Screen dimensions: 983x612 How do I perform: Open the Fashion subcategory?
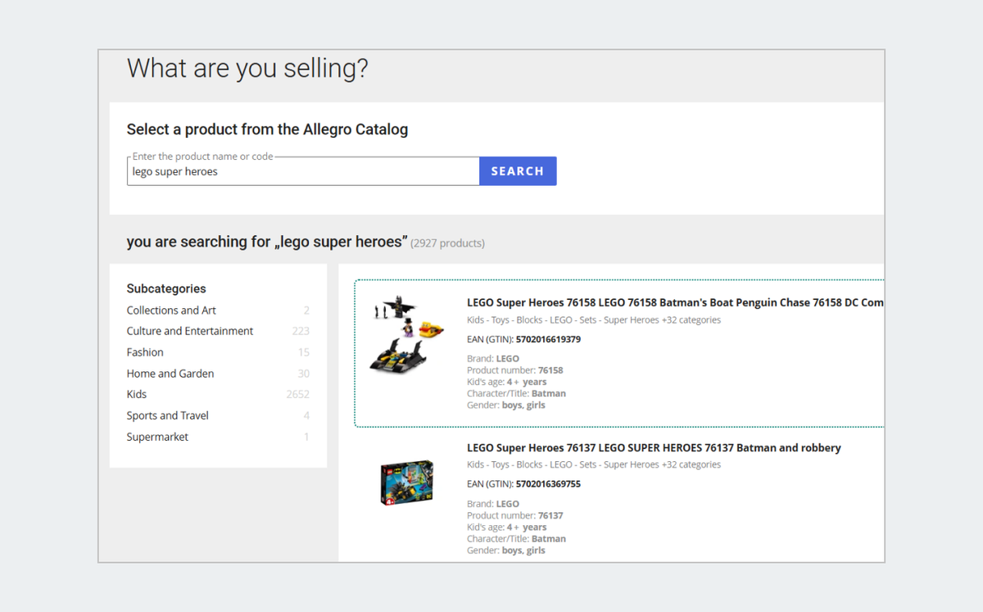145,352
